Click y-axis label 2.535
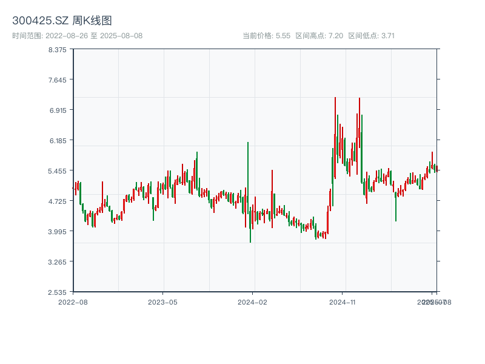Screen dimensions: 485x364 pyautogui.click(x=57, y=292)
